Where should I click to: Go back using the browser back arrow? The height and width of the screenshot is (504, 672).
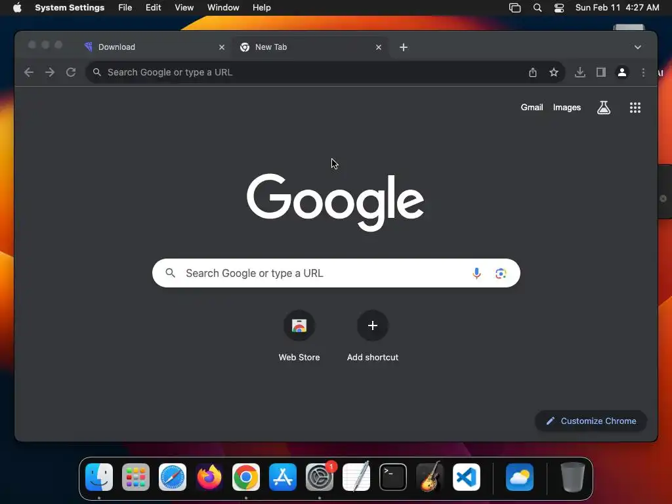(x=29, y=72)
